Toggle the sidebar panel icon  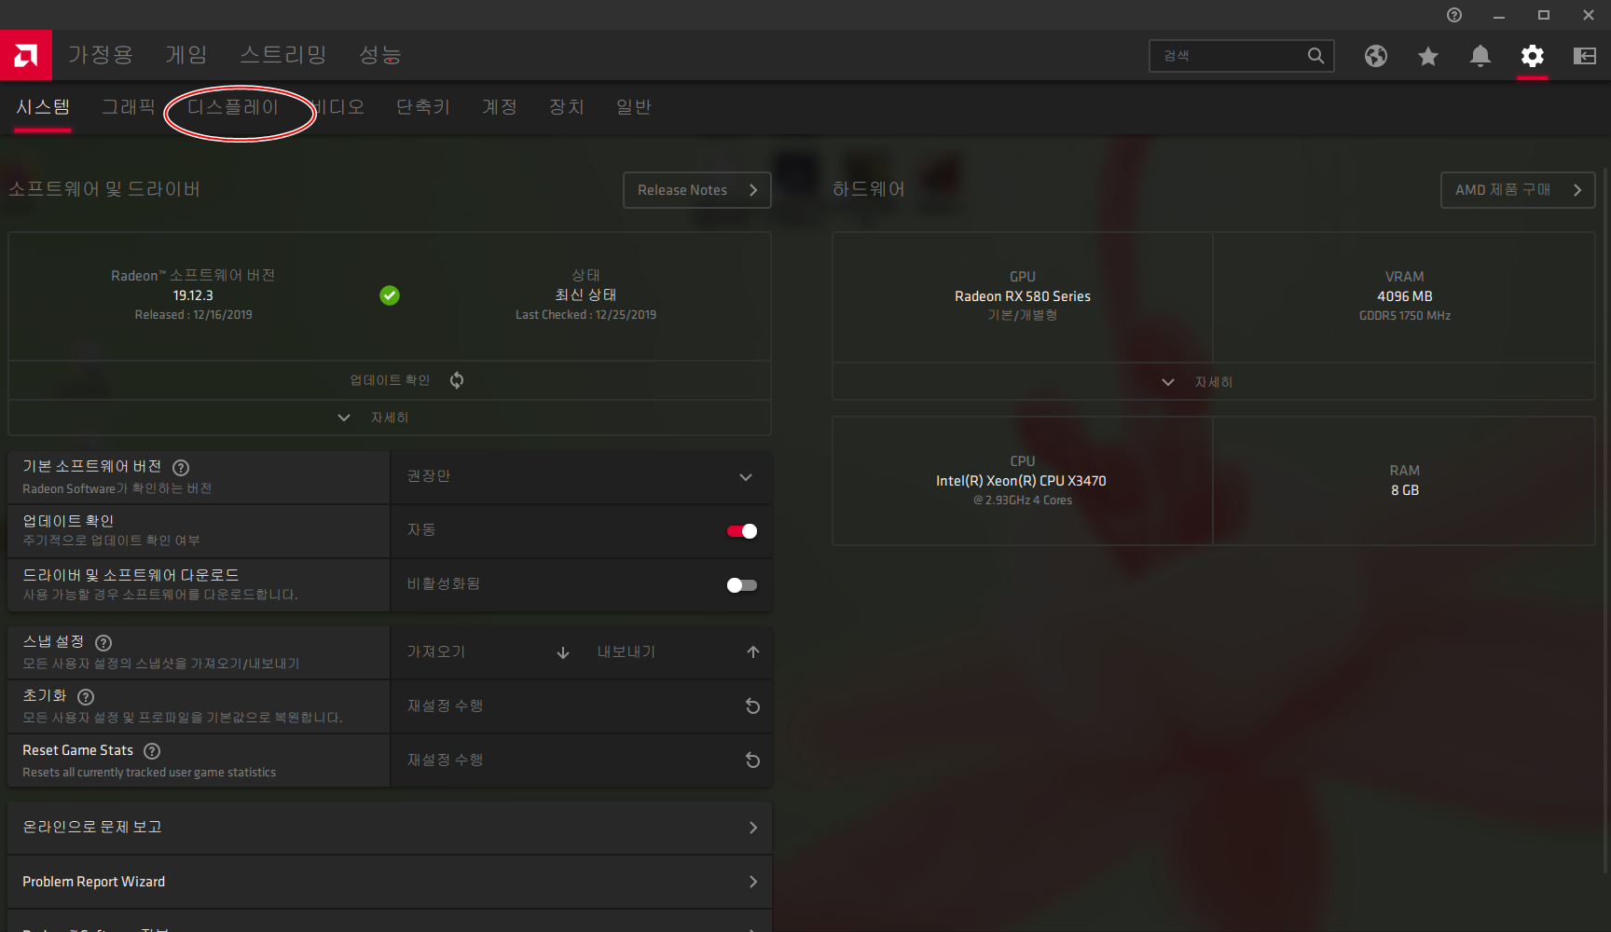click(1585, 56)
